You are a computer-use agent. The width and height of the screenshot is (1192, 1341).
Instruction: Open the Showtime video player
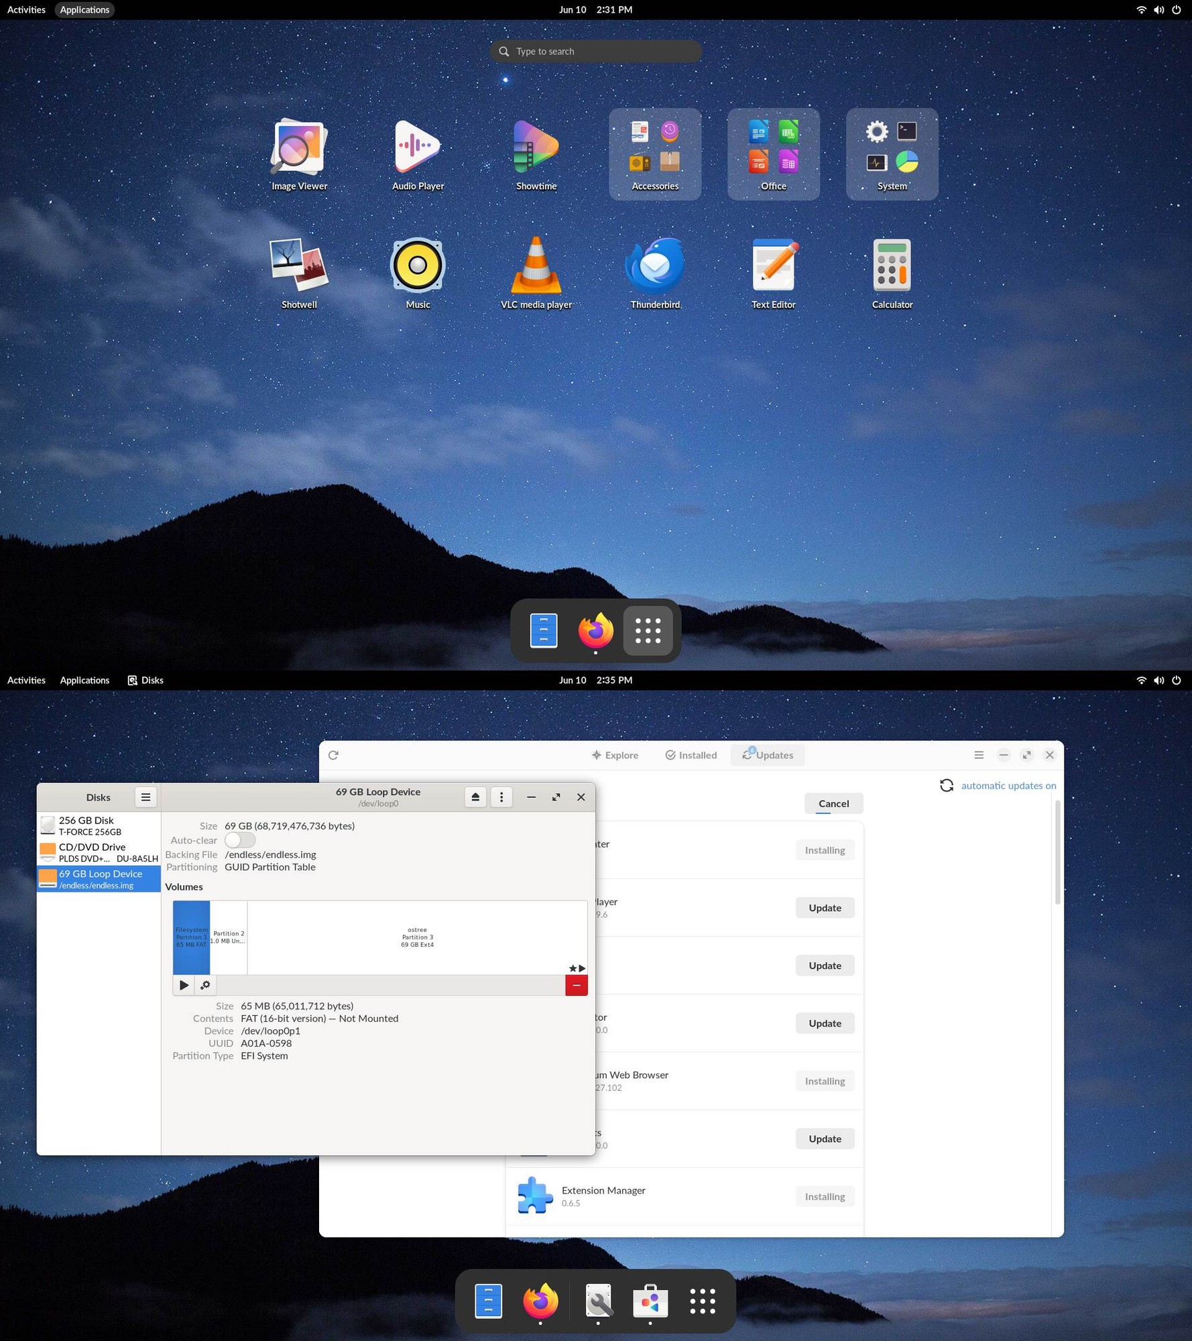coord(536,155)
